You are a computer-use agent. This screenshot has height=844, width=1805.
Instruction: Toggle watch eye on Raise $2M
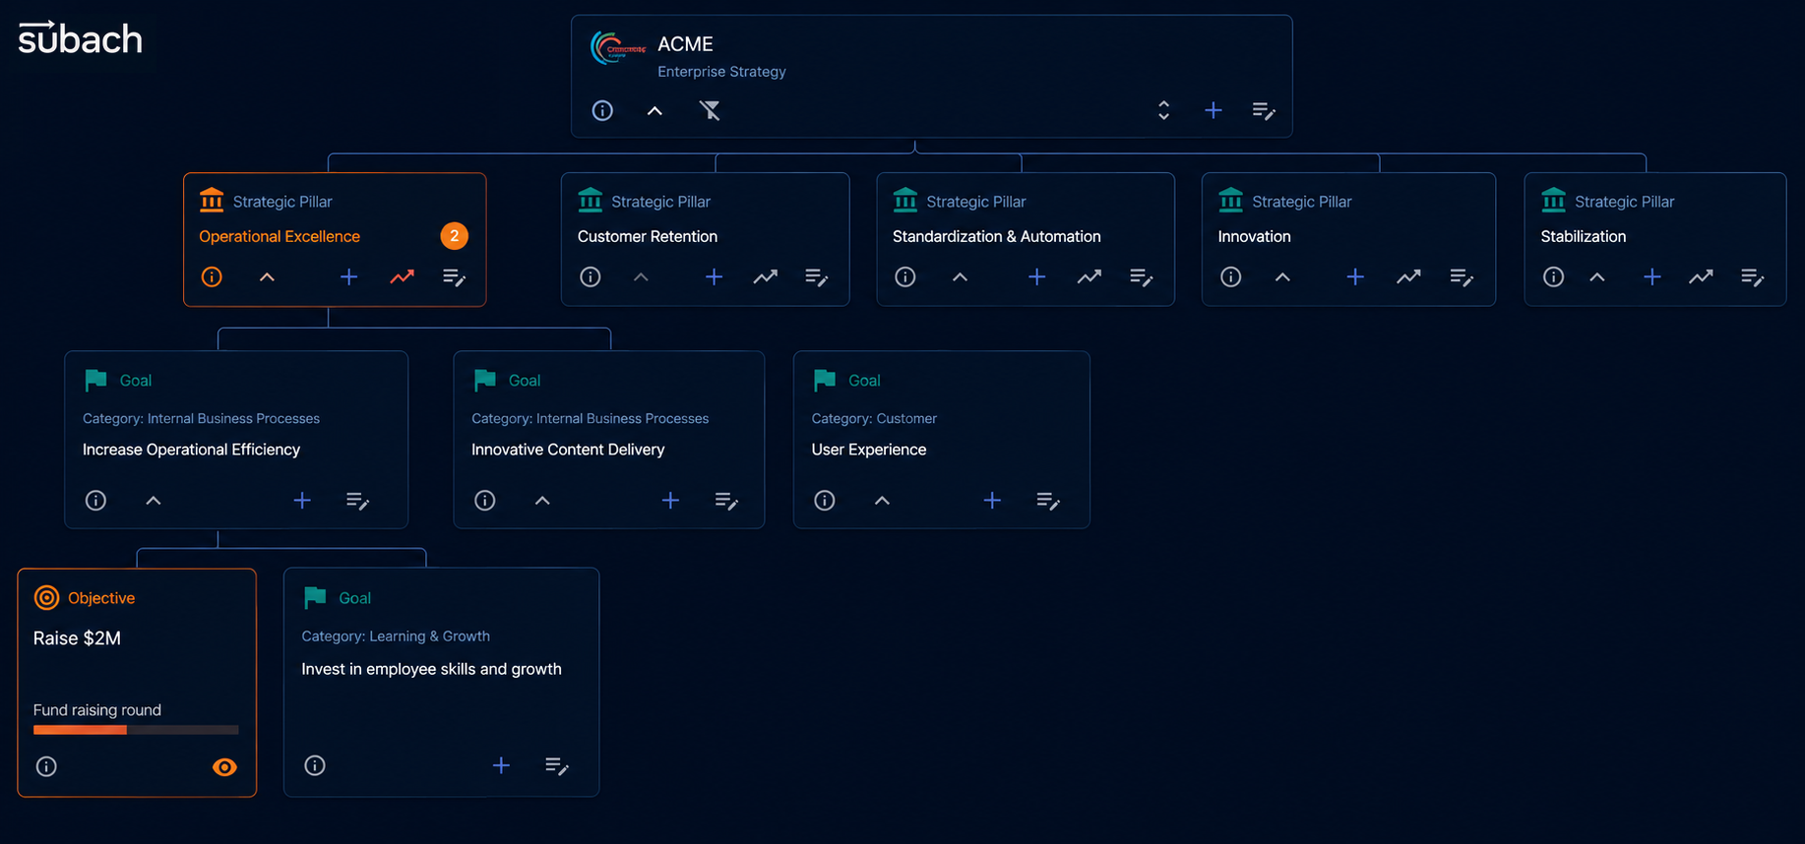[224, 767]
